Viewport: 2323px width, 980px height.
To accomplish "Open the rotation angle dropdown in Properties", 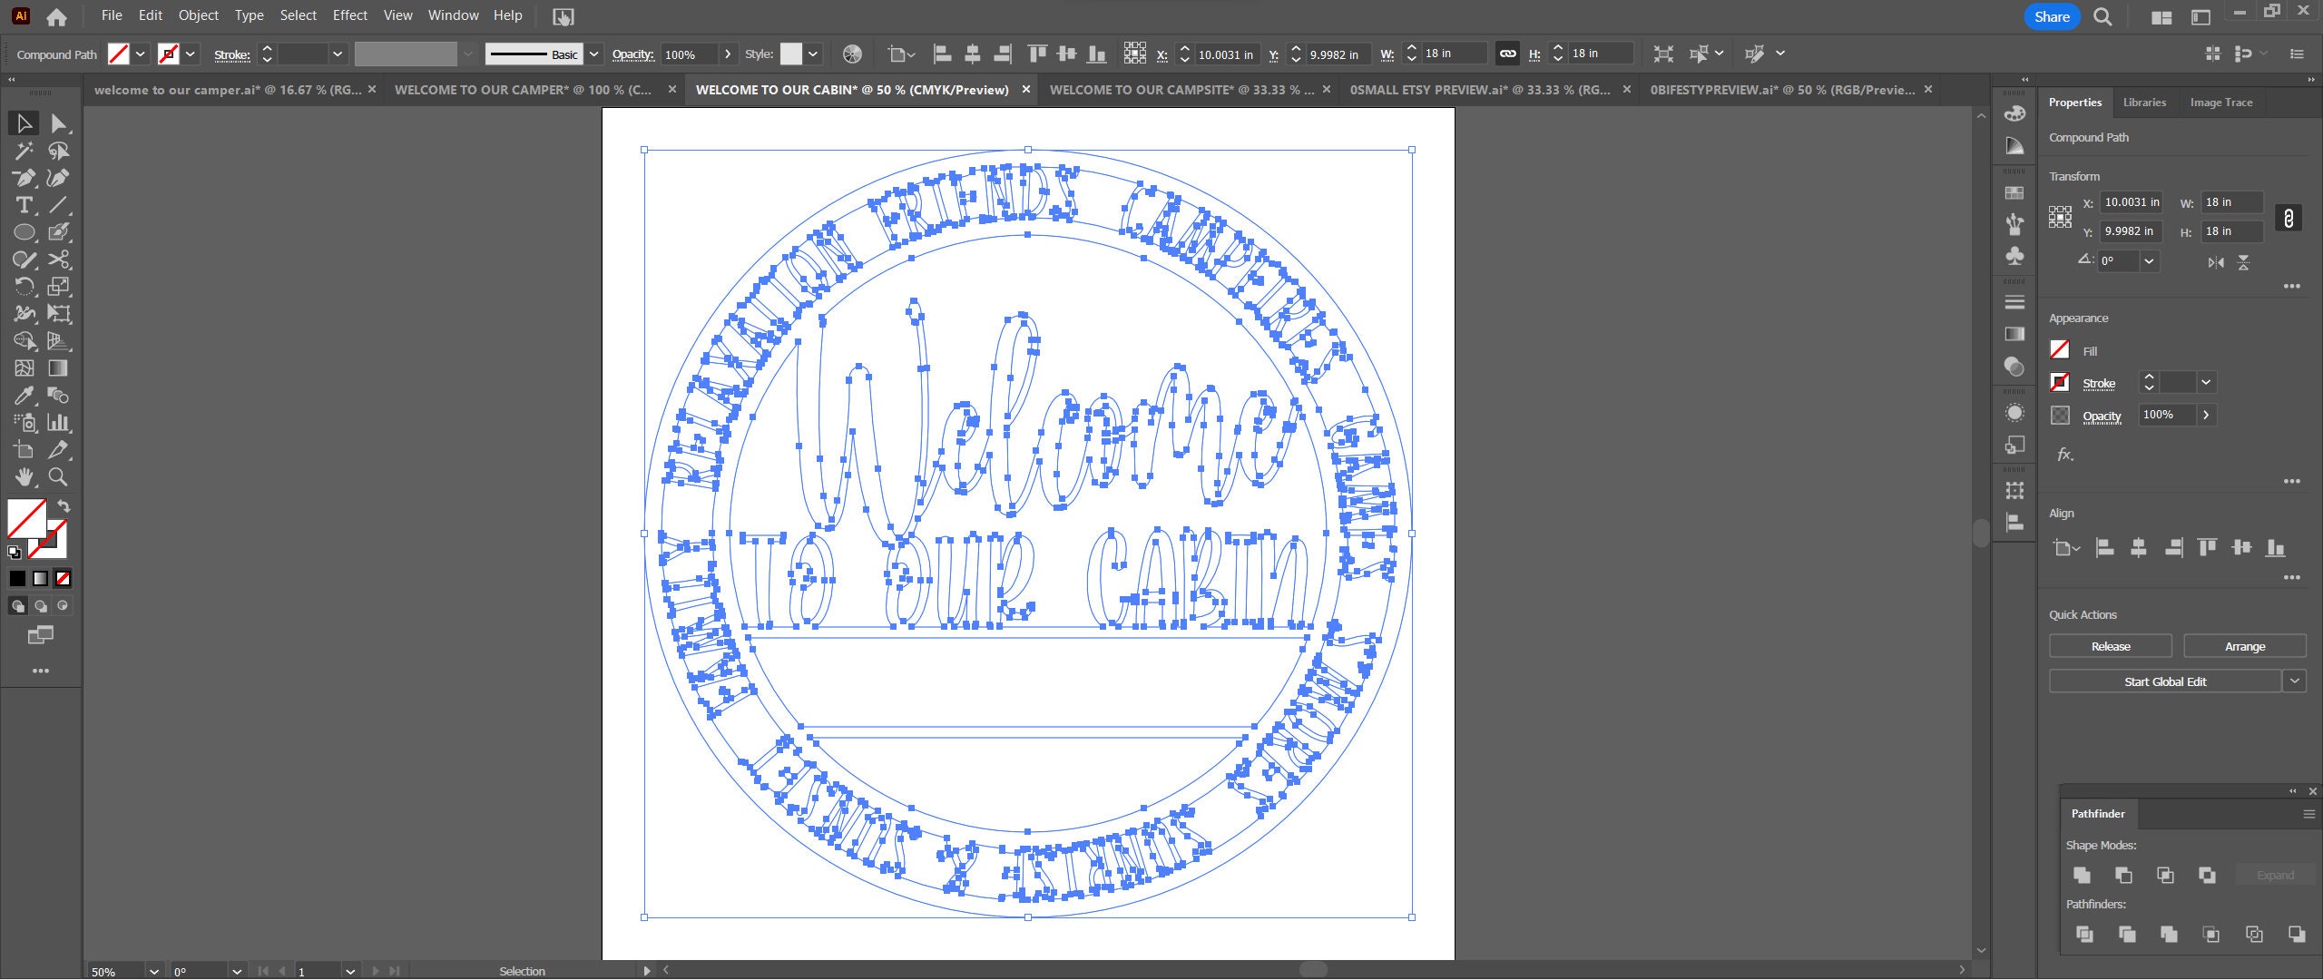I will click(x=2149, y=261).
